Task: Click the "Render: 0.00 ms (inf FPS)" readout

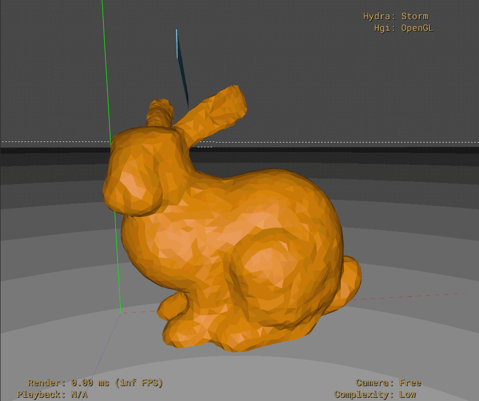Action: point(95,383)
